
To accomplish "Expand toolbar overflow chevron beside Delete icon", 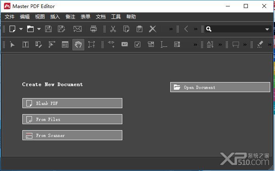I will pyautogui.click(x=171, y=29).
